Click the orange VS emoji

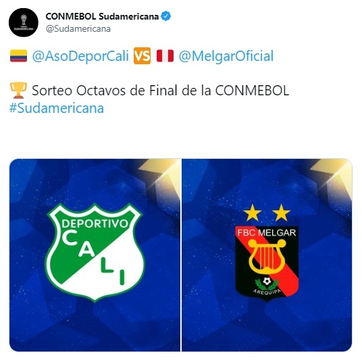[142, 56]
